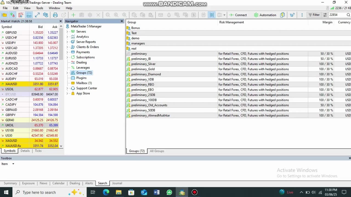This screenshot has height=197, width=351.
Task: Open the Alerts tab in Toolbox
Action: click(89, 183)
